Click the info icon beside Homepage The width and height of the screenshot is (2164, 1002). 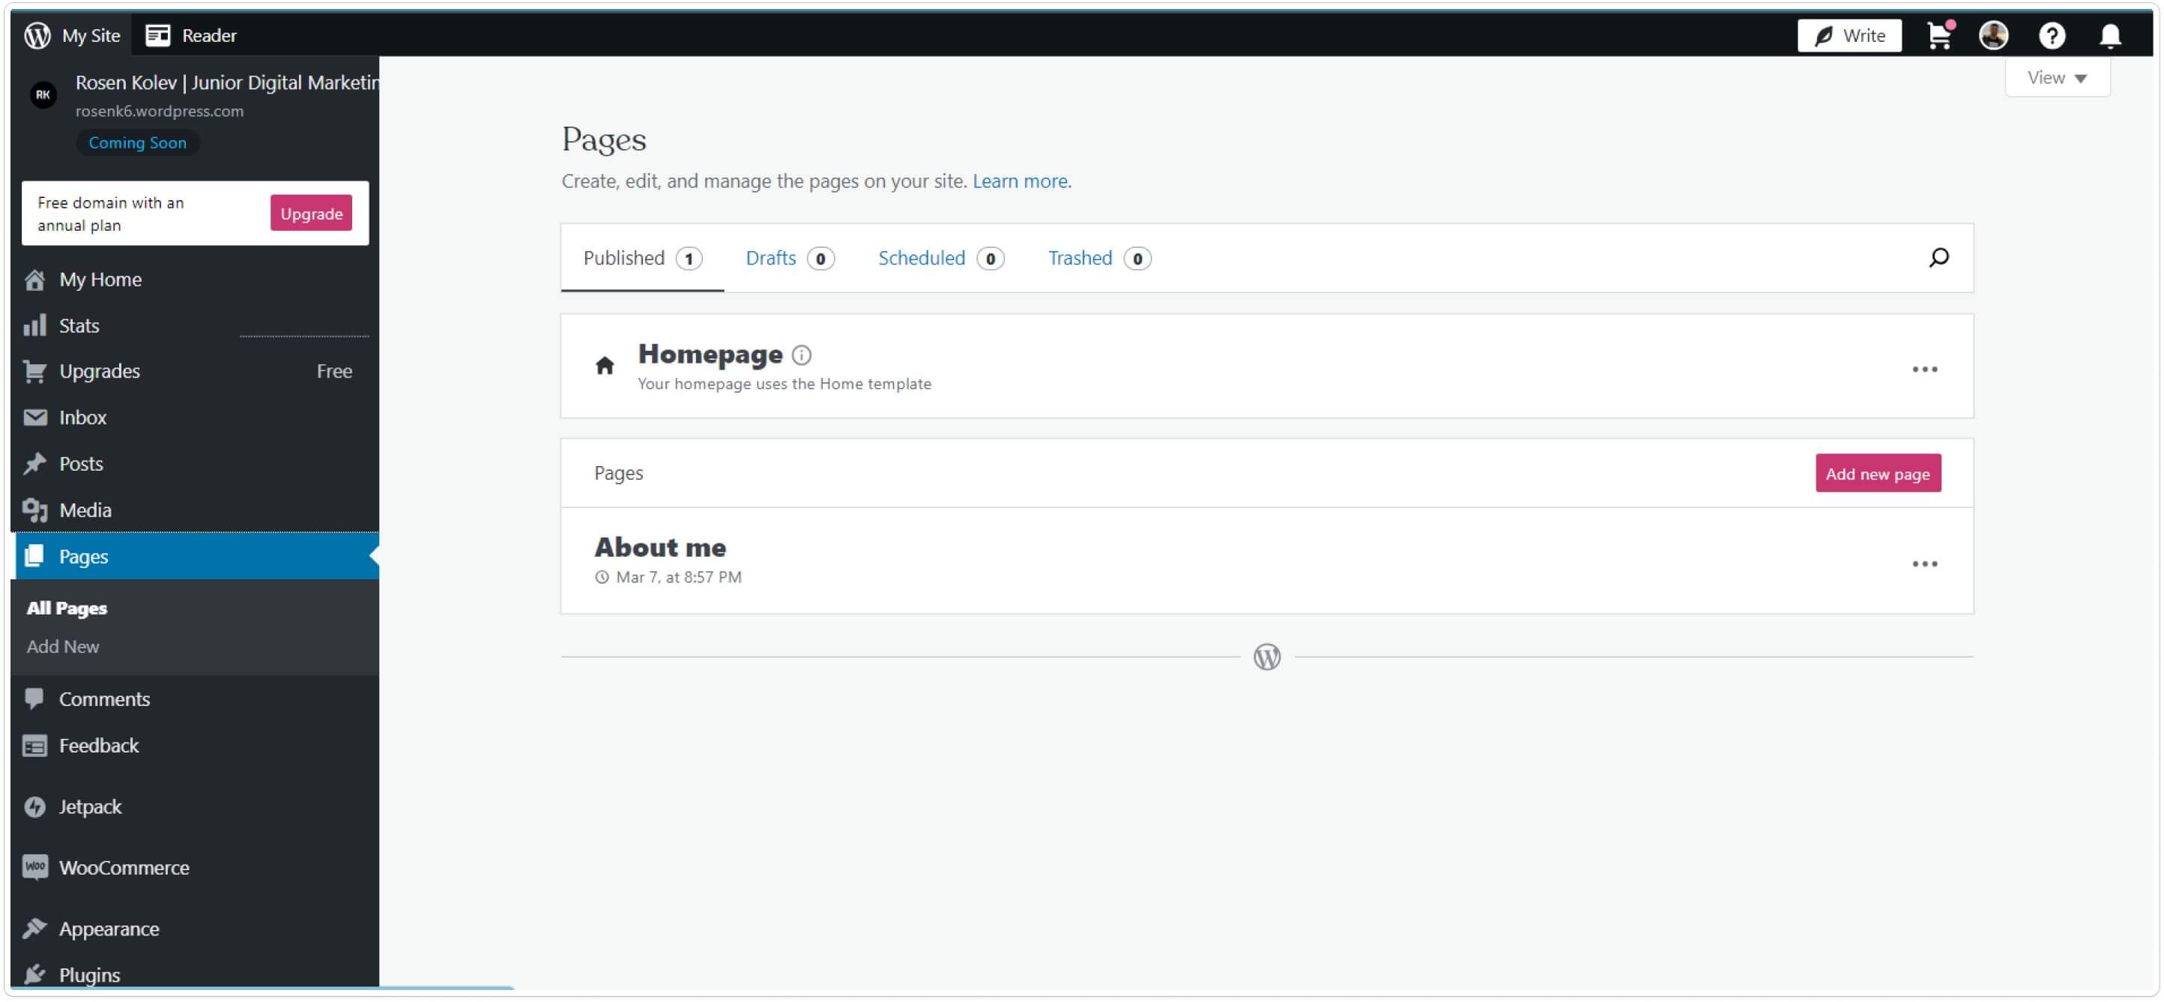tap(802, 355)
